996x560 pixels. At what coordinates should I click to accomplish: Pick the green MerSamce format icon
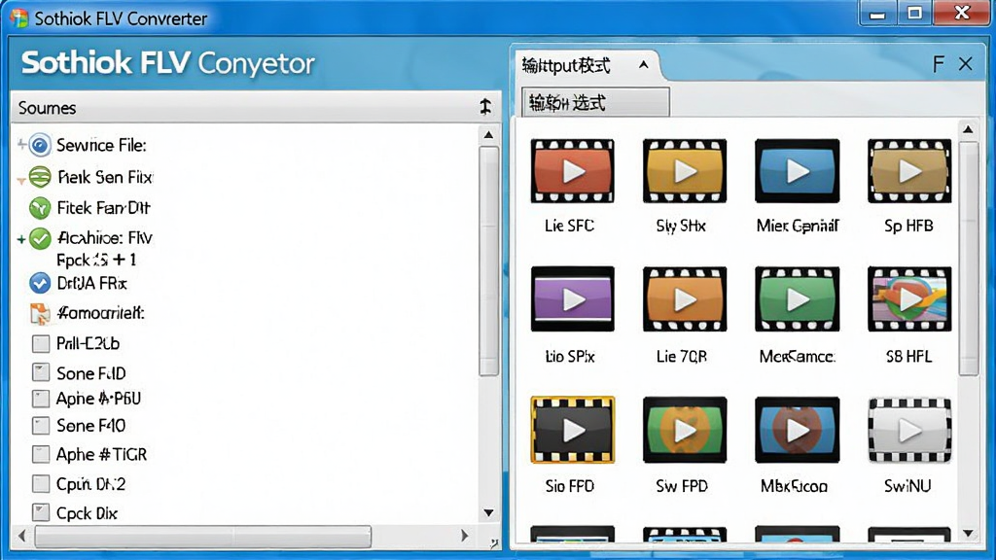(798, 299)
